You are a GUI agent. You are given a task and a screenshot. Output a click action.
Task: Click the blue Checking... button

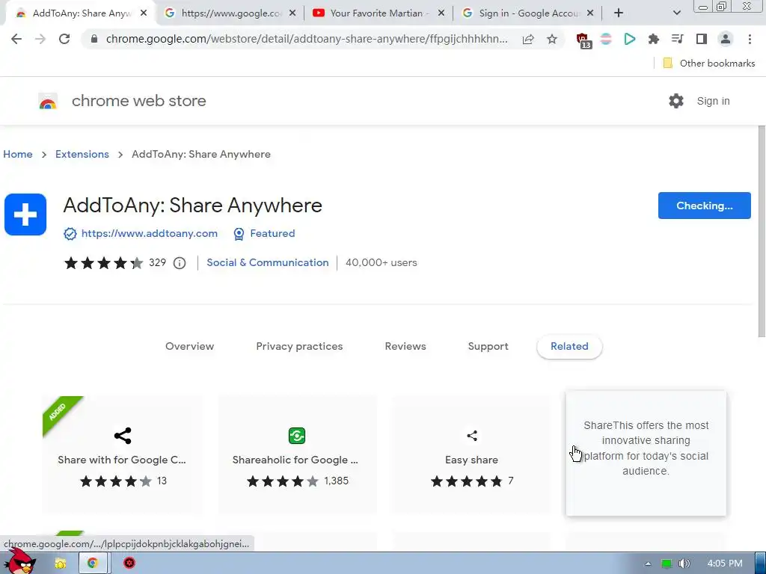[704, 206]
